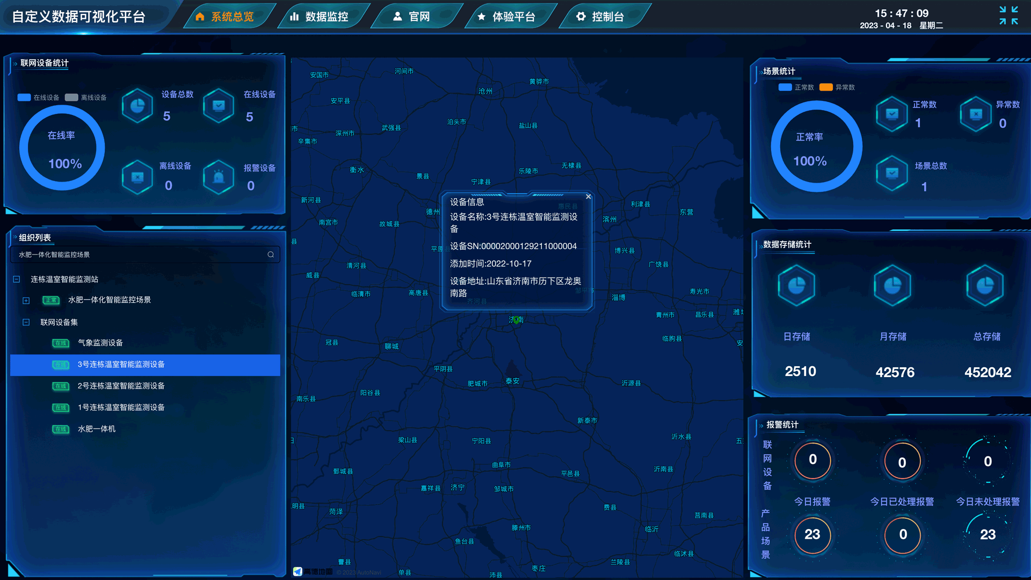Collapse the 联网设备集 tree node
Viewport: 1031px width, 580px height.
click(x=26, y=322)
